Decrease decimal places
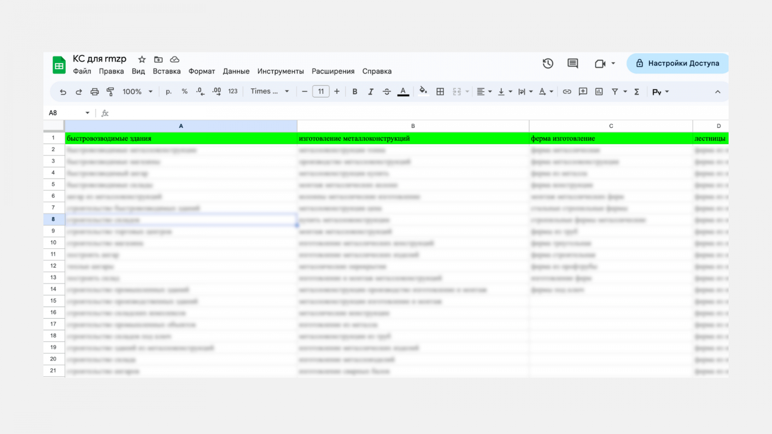The width and height of the screenshot is (772, 434). click(200, 92)
